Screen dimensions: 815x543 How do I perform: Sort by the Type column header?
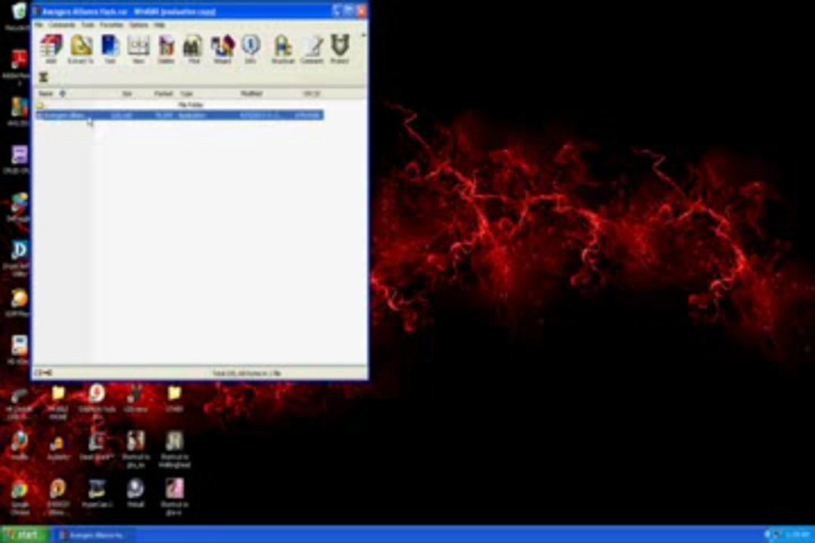[186, 94]
